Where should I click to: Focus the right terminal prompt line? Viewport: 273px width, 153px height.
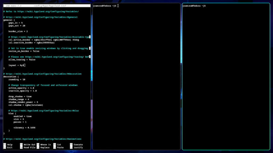tap(194, 6)
